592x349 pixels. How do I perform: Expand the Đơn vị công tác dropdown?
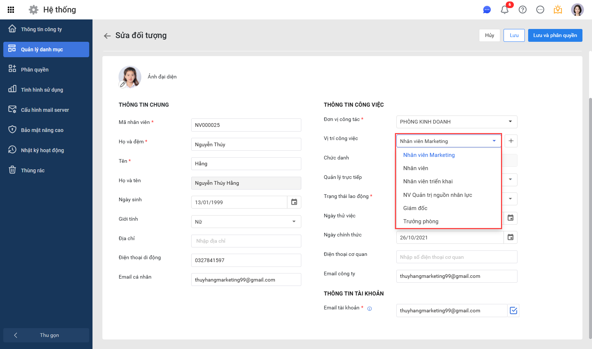(x=510, y=122)
